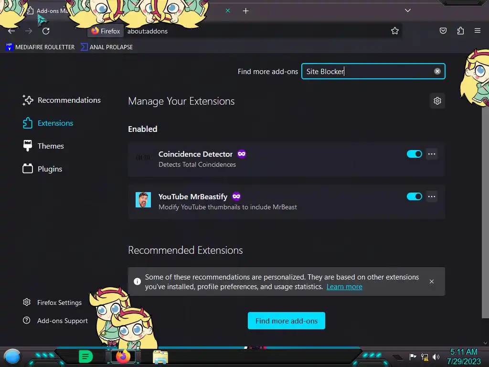View the Coincidence Detector private browsing badge

pyautogui.click(x=242, y=154)
